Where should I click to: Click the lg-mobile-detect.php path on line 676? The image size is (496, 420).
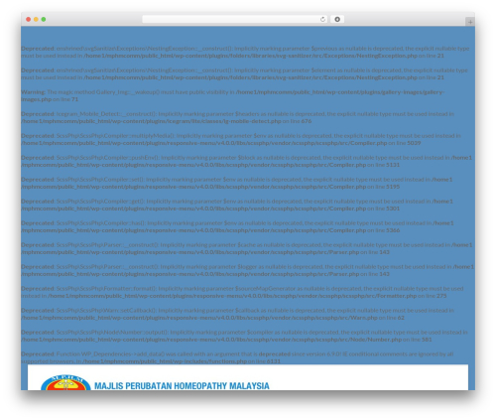[x=151, y=121]
